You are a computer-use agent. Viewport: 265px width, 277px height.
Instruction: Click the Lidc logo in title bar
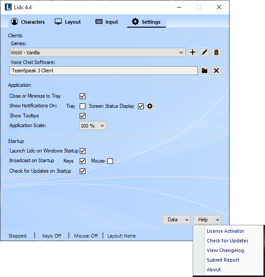[x=7, y=7]
